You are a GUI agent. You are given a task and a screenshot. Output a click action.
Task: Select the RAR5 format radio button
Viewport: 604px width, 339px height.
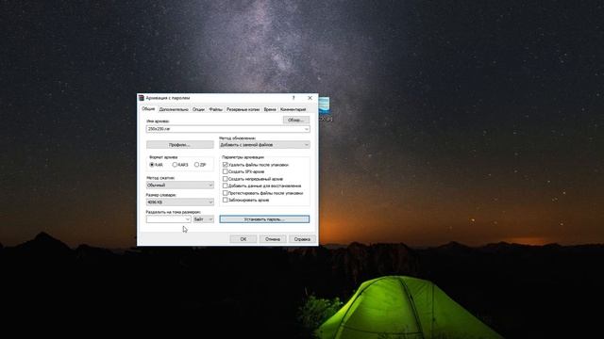(x=175, y=165)
